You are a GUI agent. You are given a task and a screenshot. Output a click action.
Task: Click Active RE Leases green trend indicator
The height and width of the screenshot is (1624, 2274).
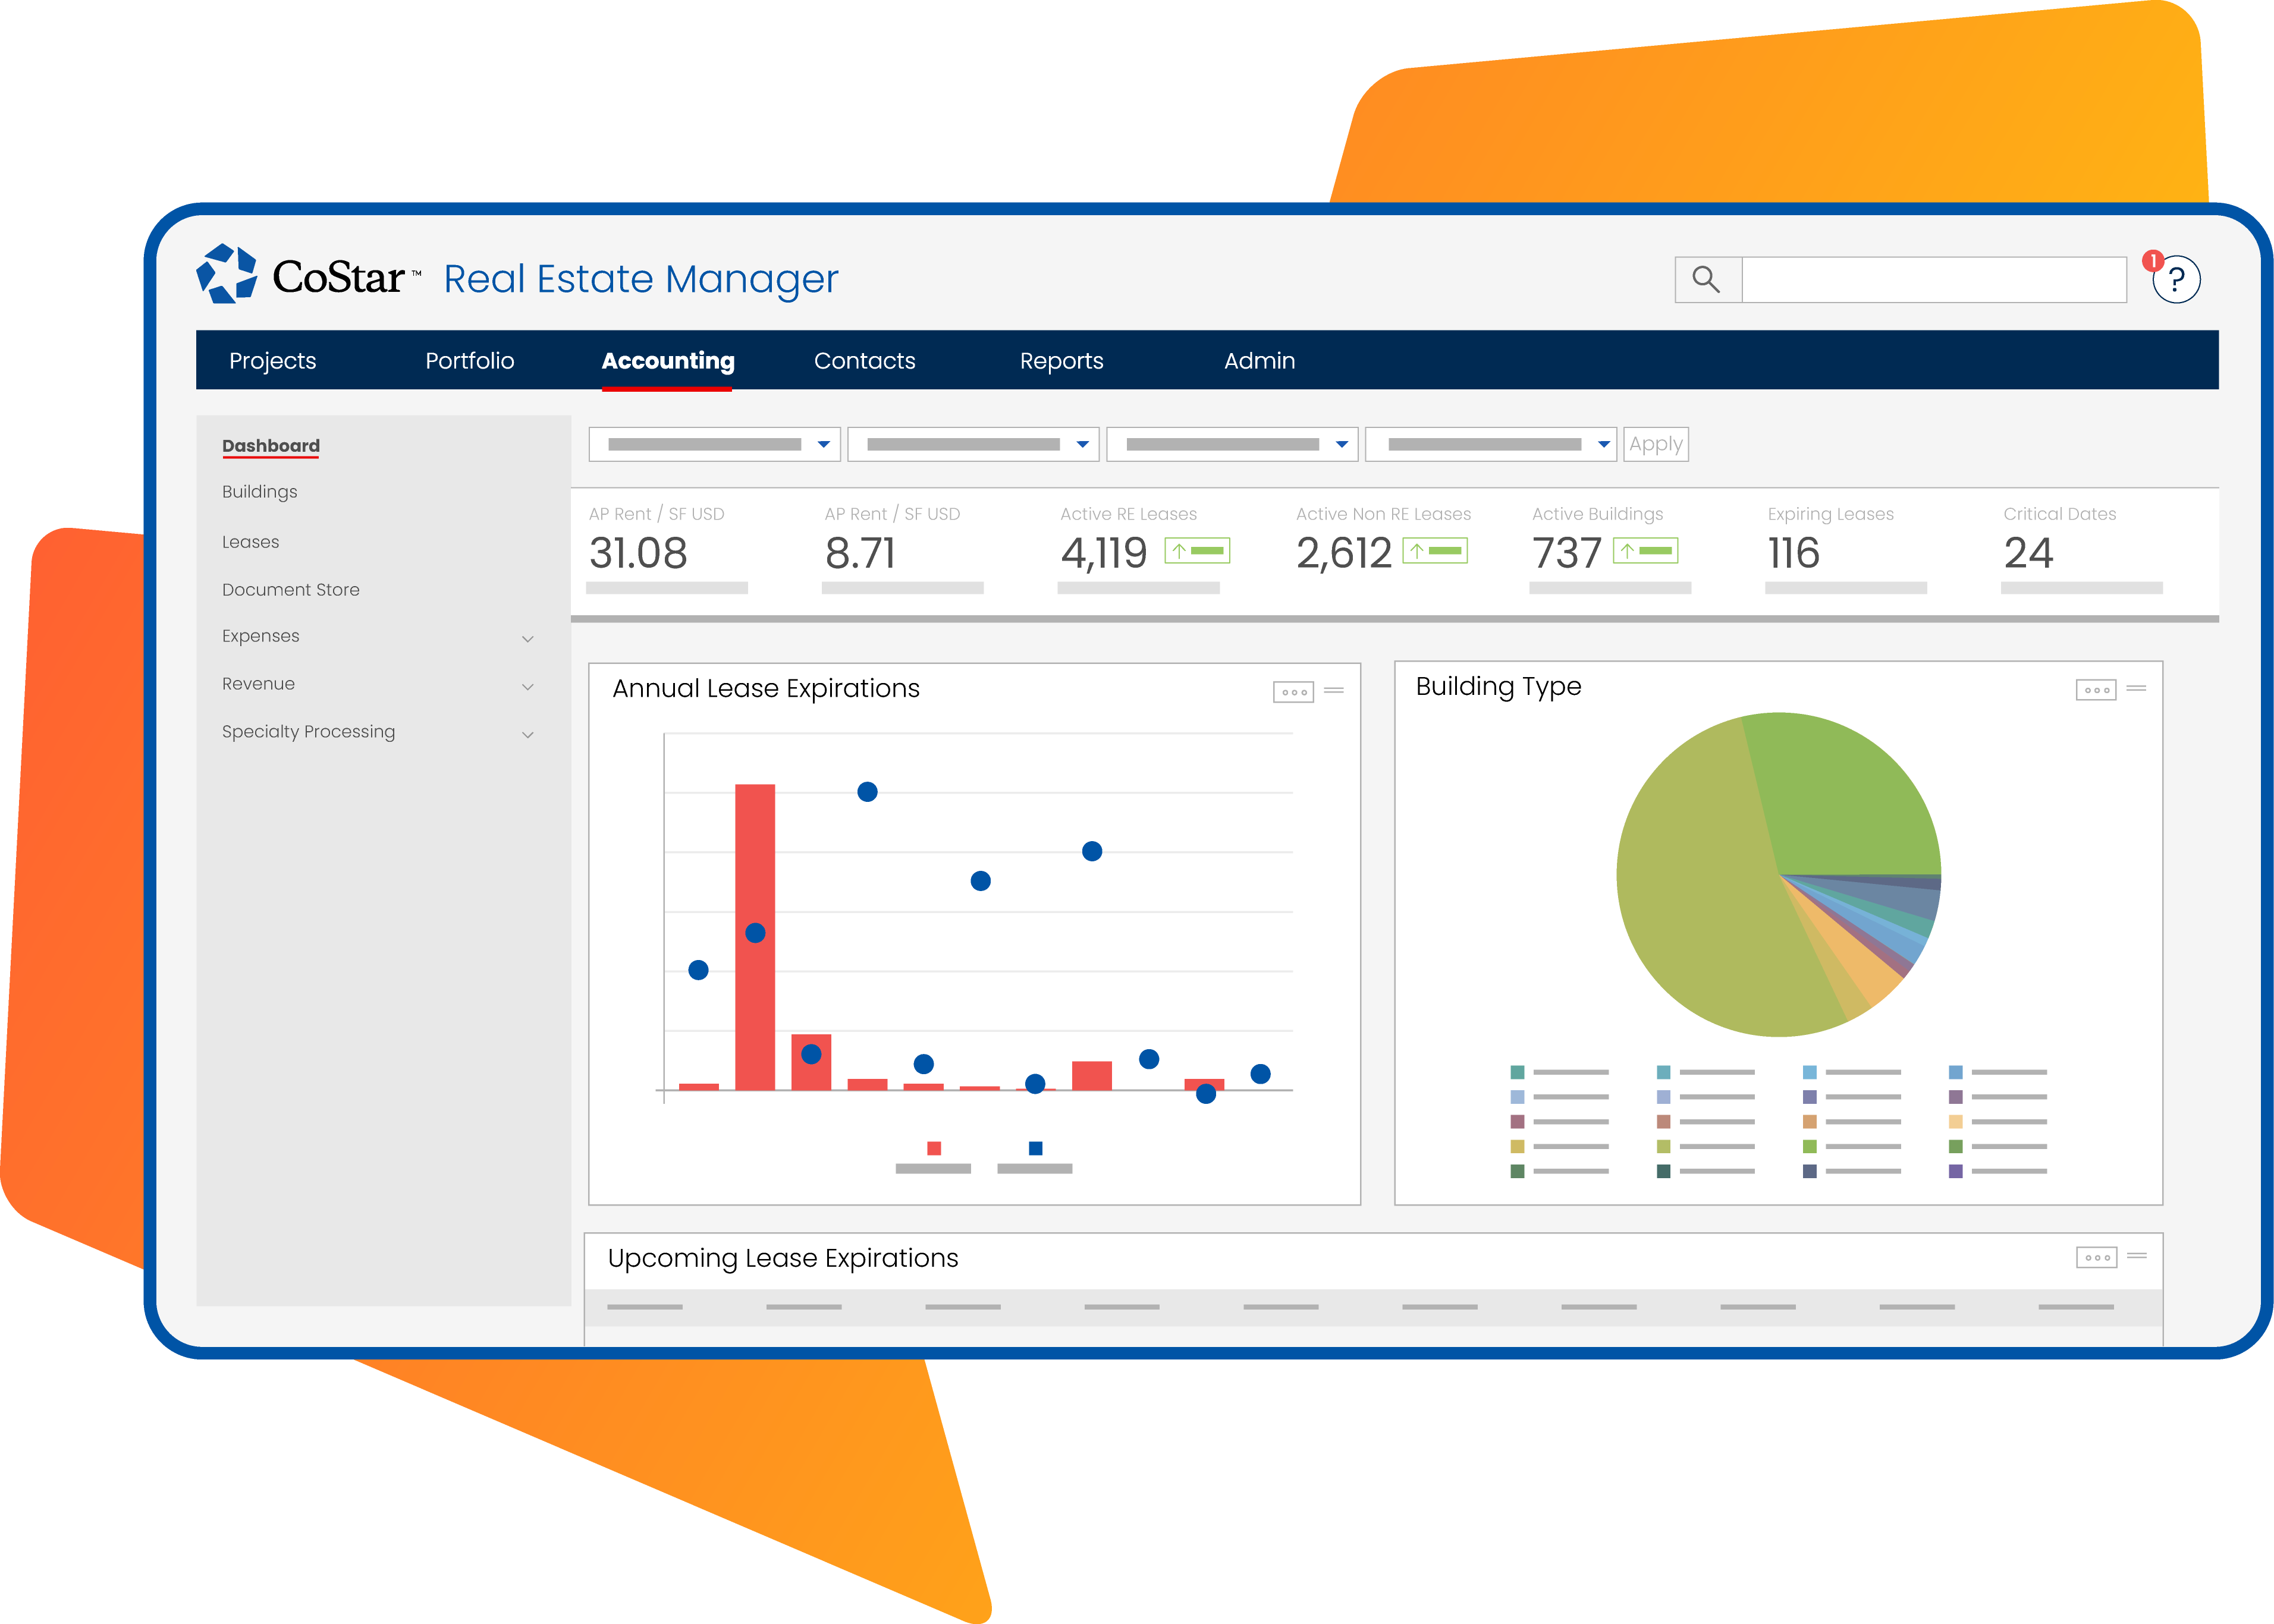(x=1198, y=551)
